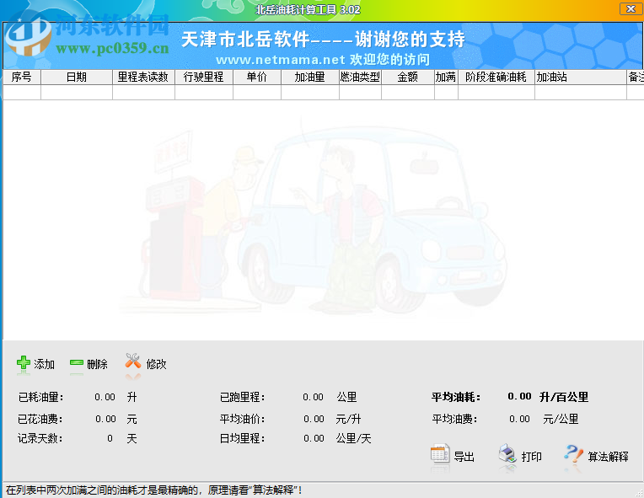Click the 金额 column header
This screenshot has height=498, width=644.
tap(408, 78)
